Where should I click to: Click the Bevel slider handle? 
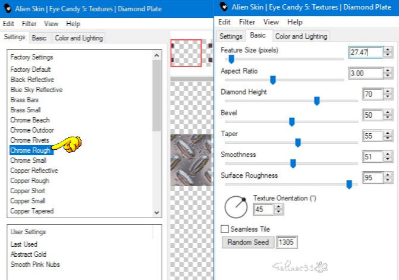pos(292,122)
